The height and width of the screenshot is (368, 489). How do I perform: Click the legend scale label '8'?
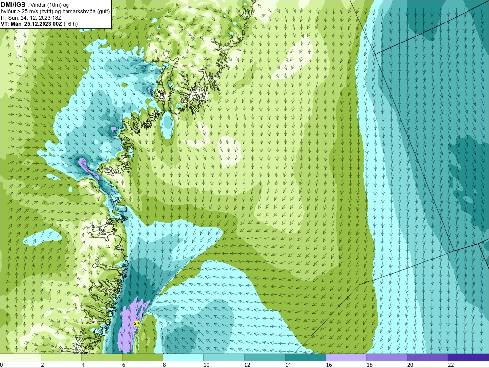[164, 365]
